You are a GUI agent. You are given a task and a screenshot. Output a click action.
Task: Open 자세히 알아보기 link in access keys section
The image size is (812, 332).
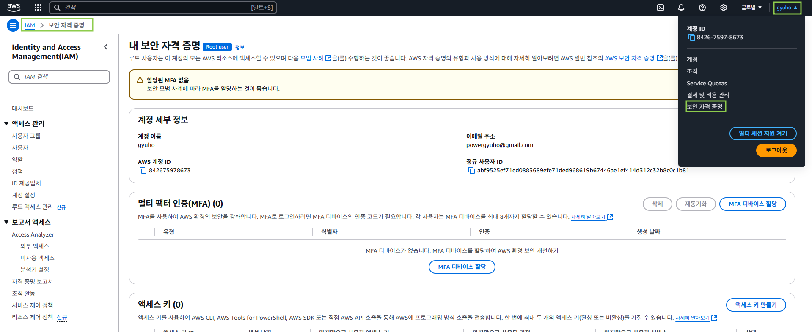click(x=696, y=318)
